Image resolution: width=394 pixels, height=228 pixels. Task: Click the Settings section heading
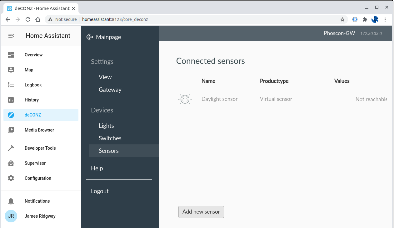point(102,62)
